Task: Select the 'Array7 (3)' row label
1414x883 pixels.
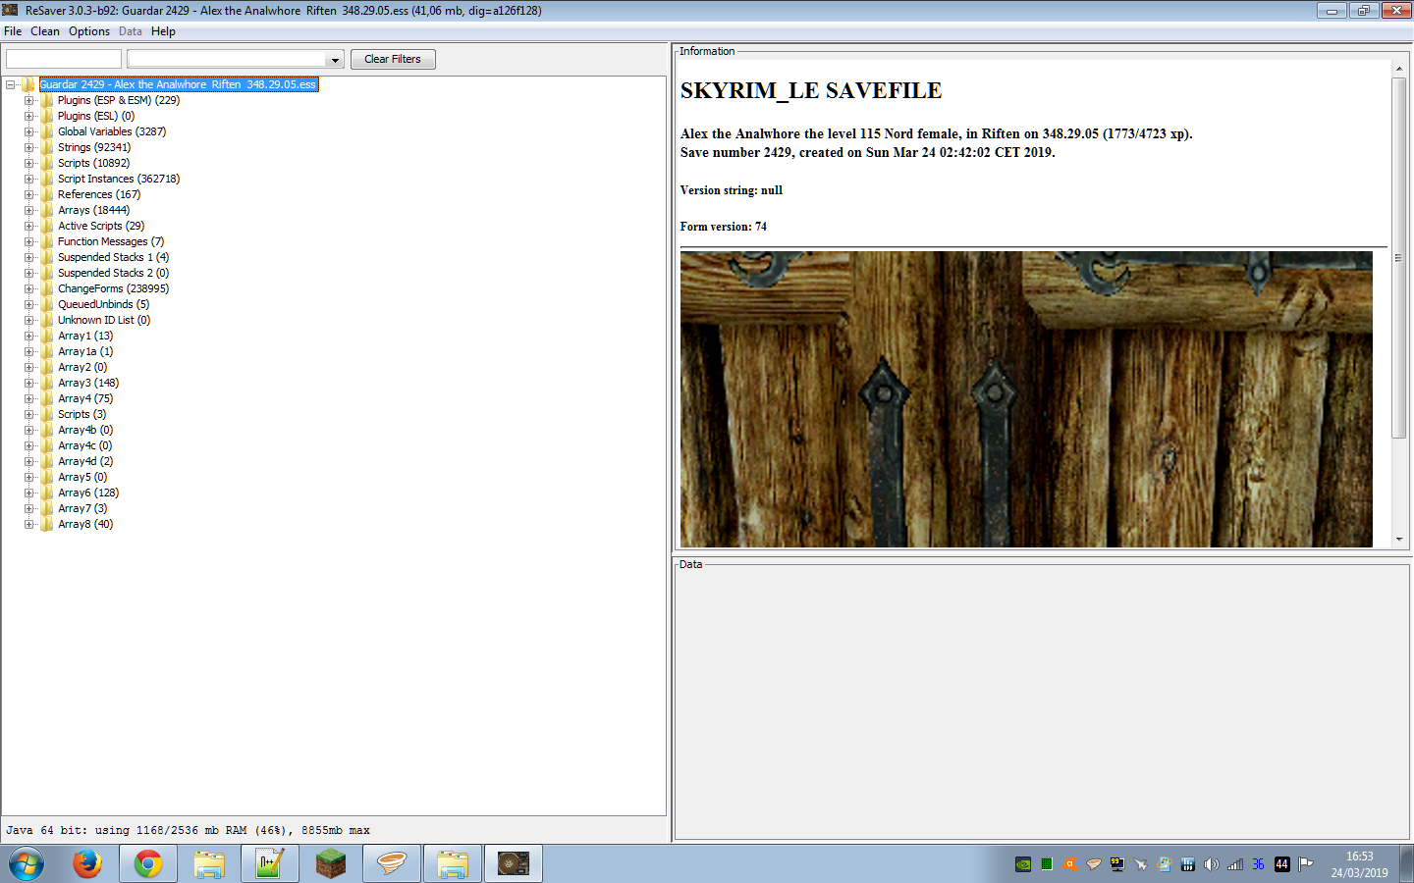Action: pos(82,508)
